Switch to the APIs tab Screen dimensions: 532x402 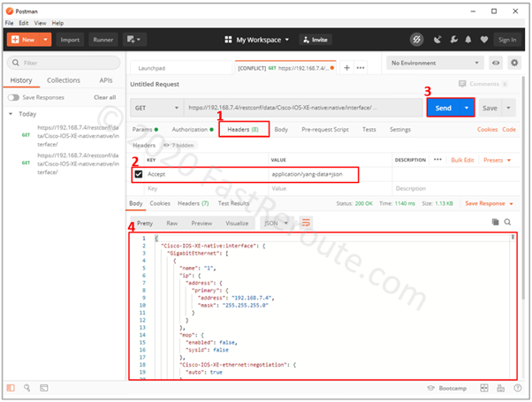pyautogui.click(x=106, y=80)
